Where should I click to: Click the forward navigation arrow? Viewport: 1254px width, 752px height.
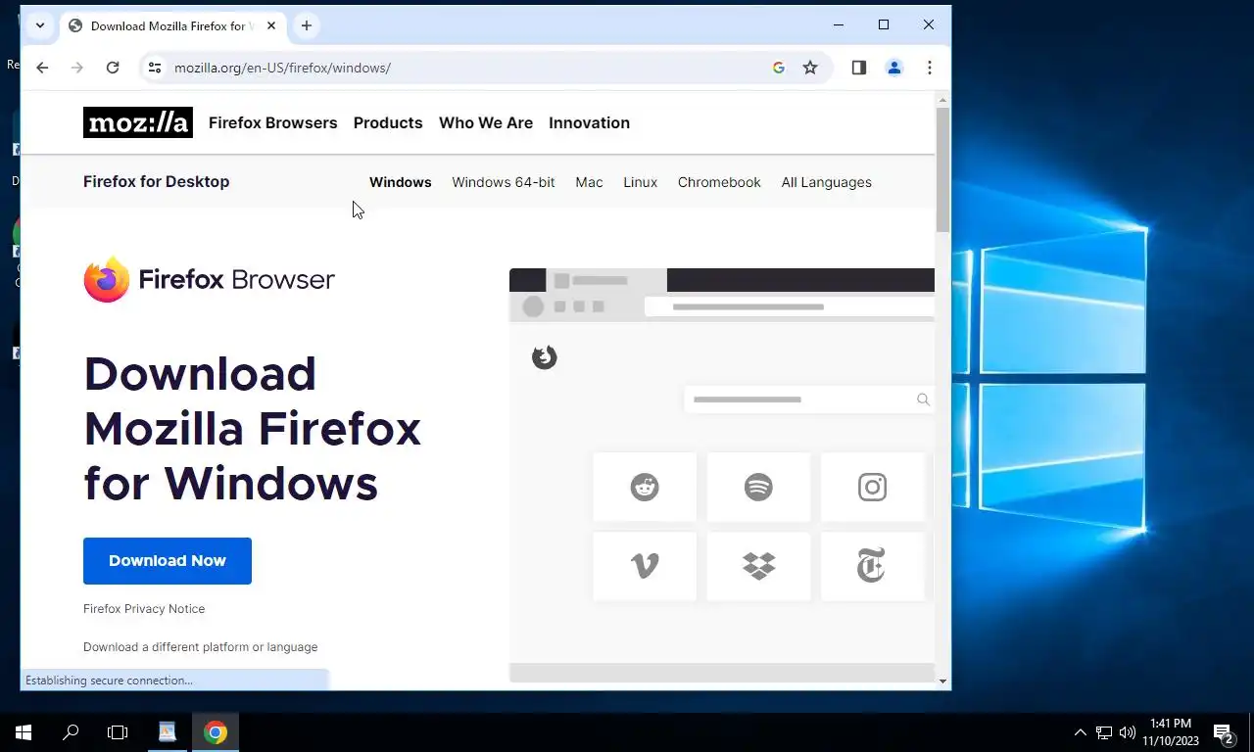(x=77, y=68)
